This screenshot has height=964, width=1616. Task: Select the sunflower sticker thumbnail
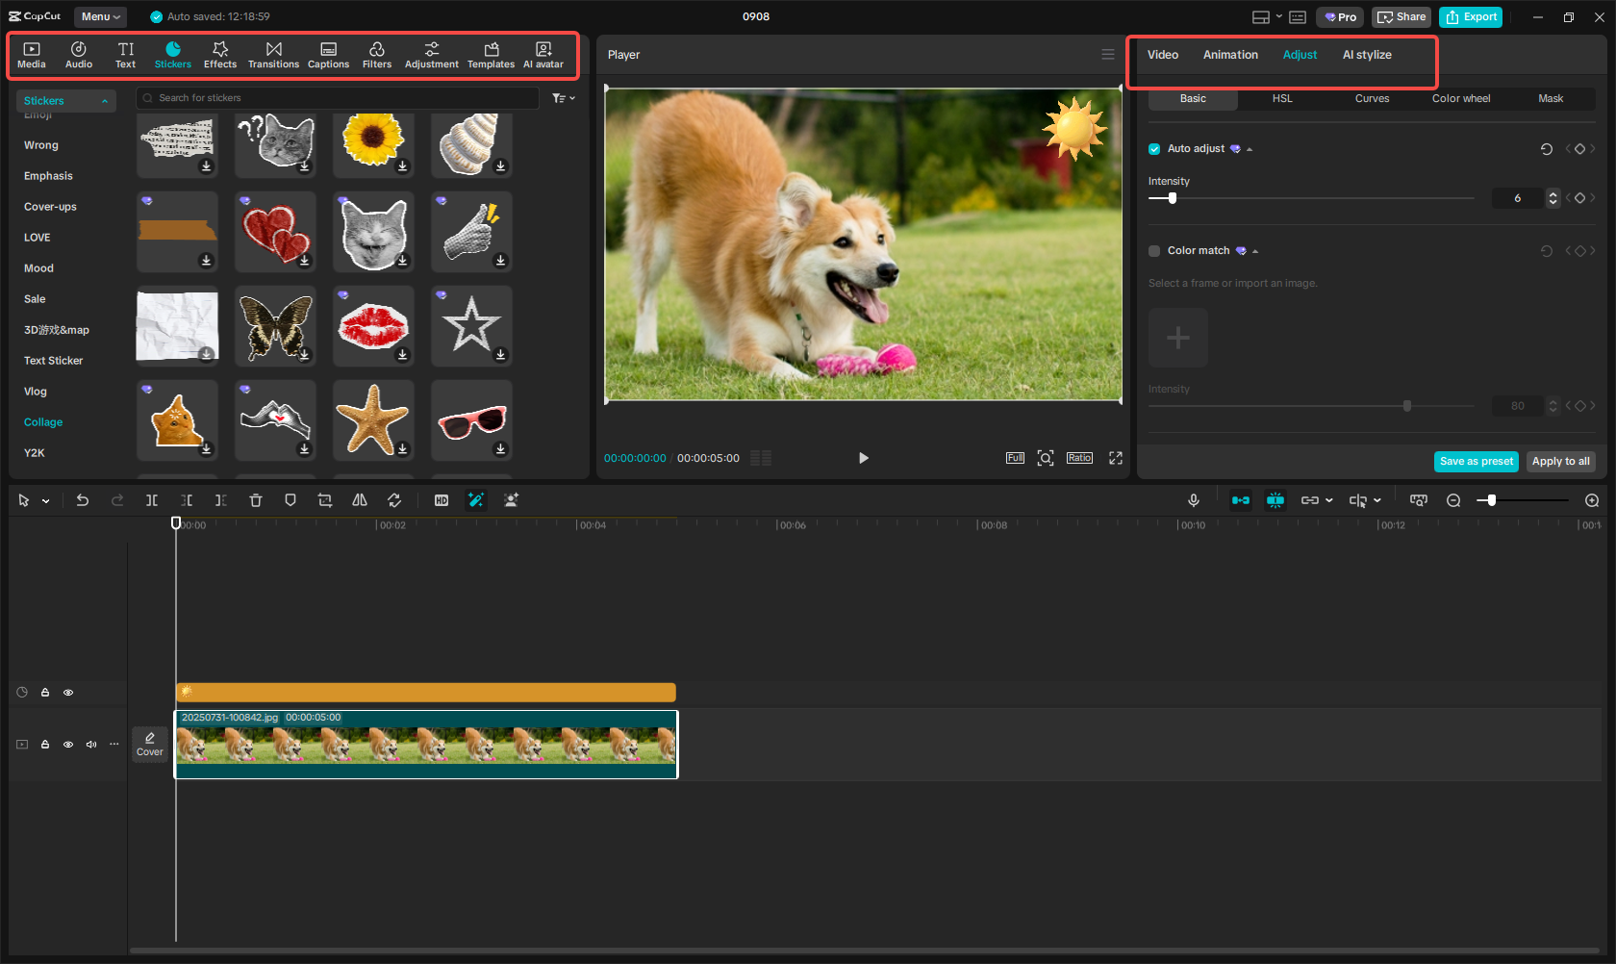[x=373, y=144]
